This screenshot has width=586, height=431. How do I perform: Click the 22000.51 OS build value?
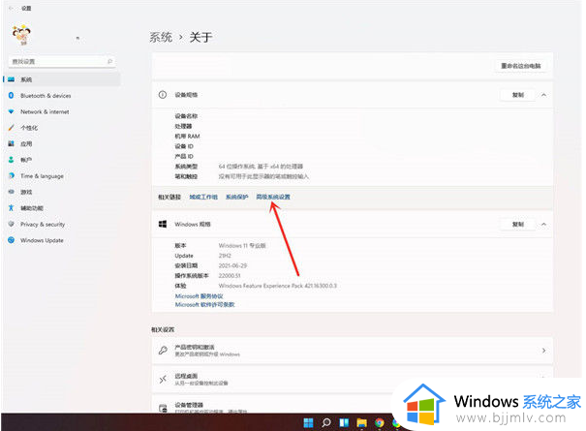230,276
